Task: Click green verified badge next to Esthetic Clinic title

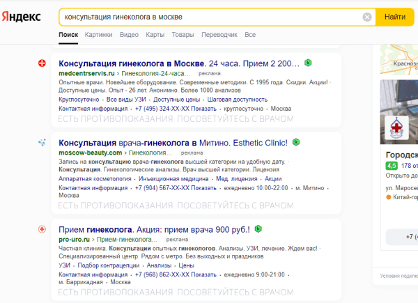Action: (x=296, y=142)
